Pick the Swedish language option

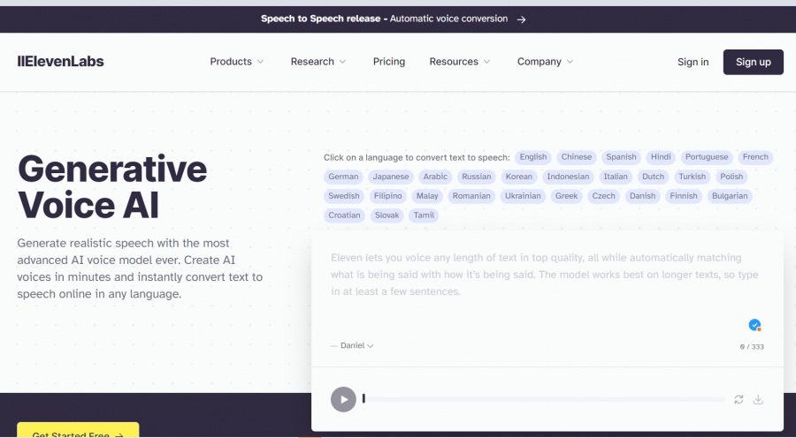click(x=344, y=196)
